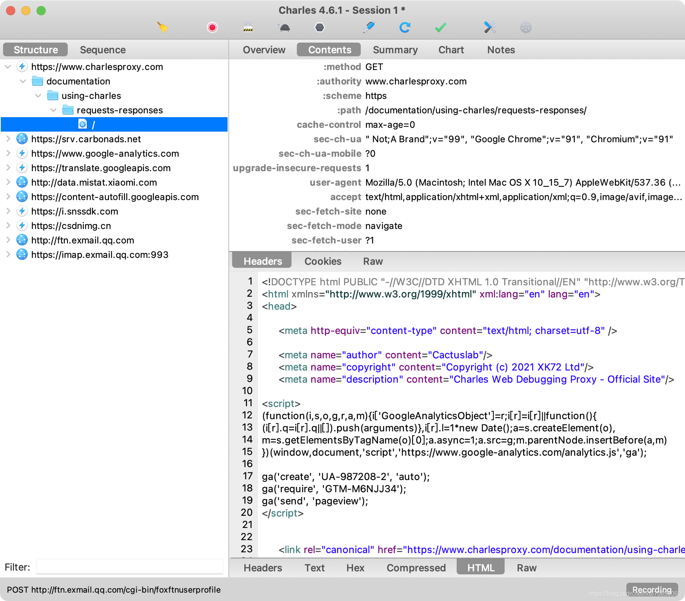Click the POST ftn.exmail.qq.com status bar text
Image resolution: width=685 pixels, height=601 pixels.
pos(114,590)
